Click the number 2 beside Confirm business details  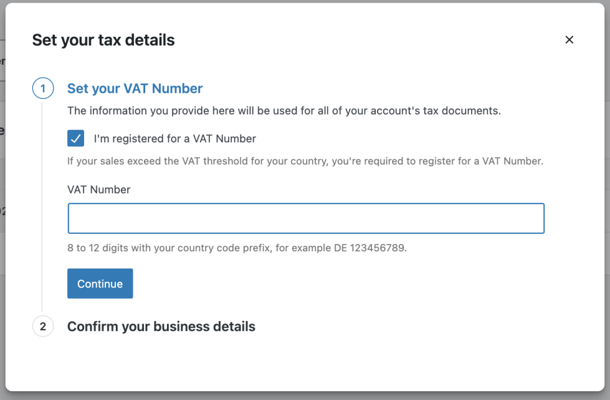point(42,326)
